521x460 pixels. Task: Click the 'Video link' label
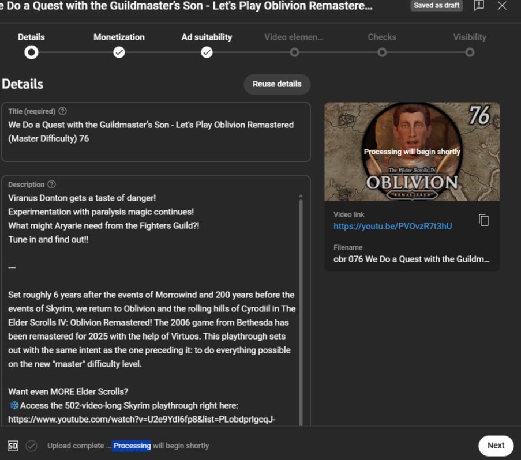349,215
